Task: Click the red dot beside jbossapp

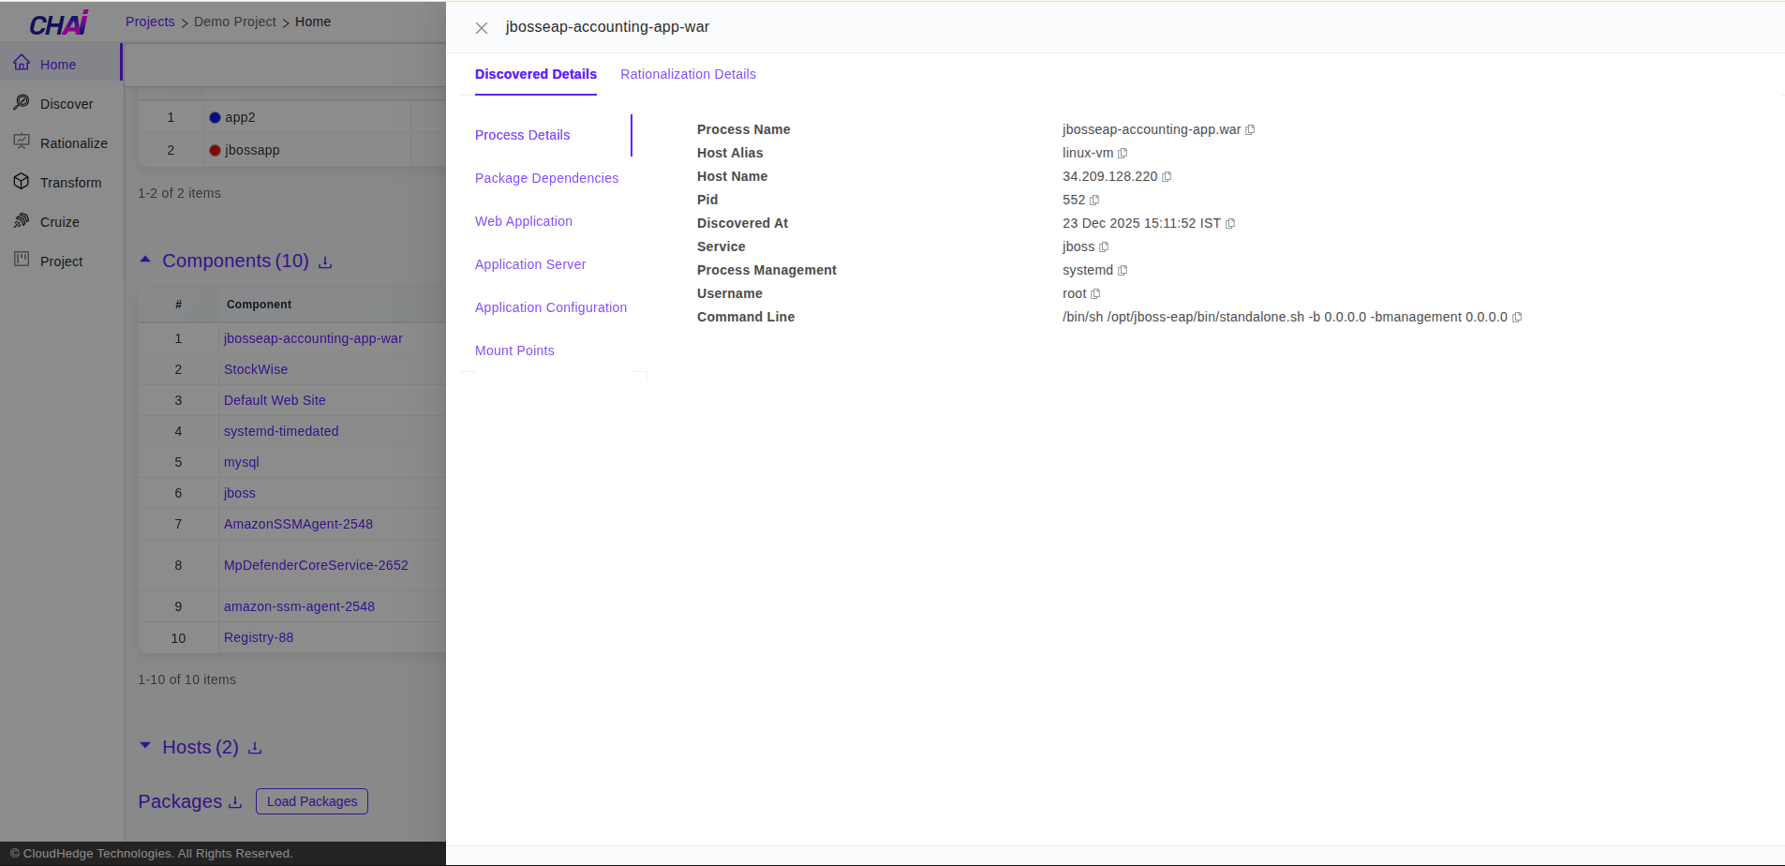Action: point(215,150)
